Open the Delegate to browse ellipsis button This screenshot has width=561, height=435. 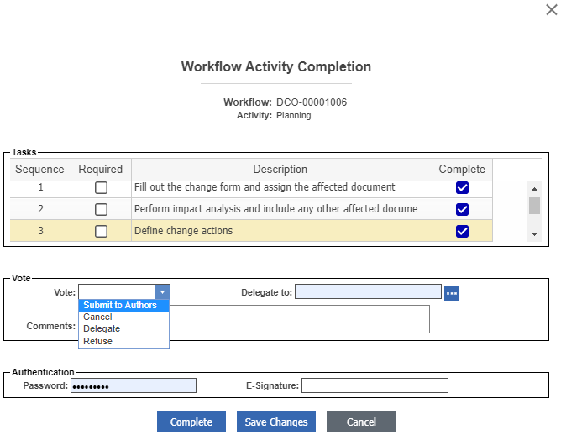pyautogui.click(x=452, y=293)
